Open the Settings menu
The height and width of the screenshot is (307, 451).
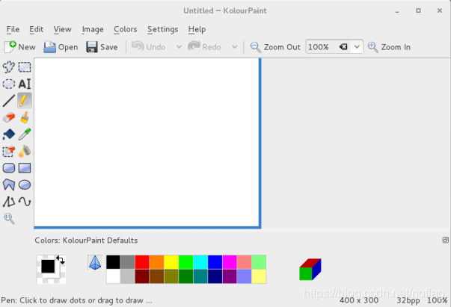coord(163,29)
